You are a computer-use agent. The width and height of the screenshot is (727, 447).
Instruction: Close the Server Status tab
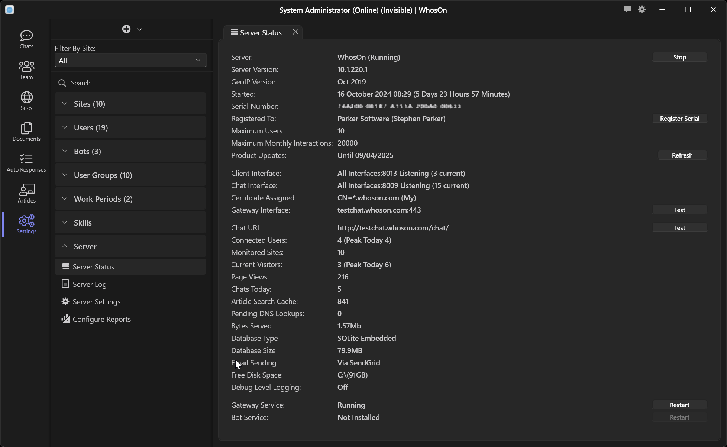click(295, 32)
